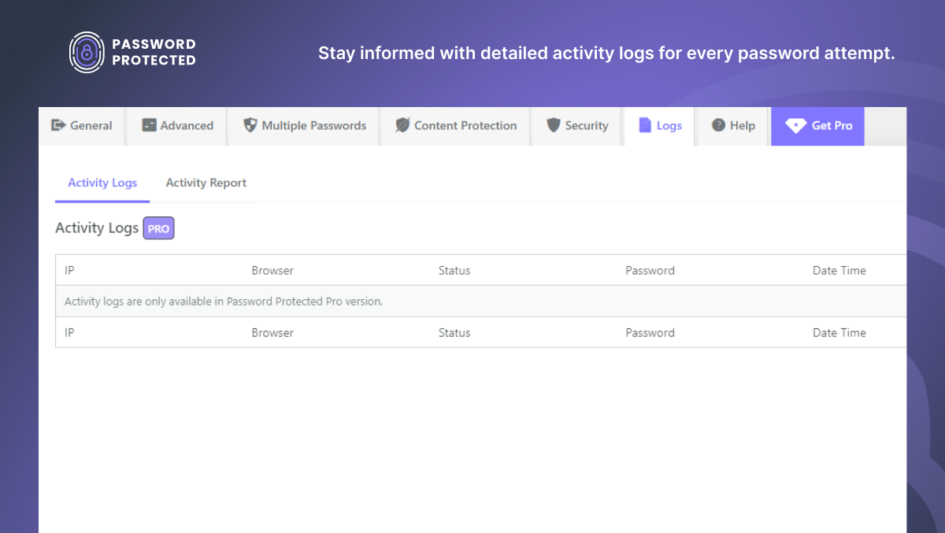Click the IP label in table footer
945x533 pixels.
[x=69, y=332]
